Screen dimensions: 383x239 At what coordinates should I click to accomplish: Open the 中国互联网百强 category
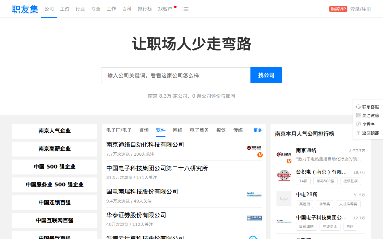pyautogui.click(x=54, y=221)
